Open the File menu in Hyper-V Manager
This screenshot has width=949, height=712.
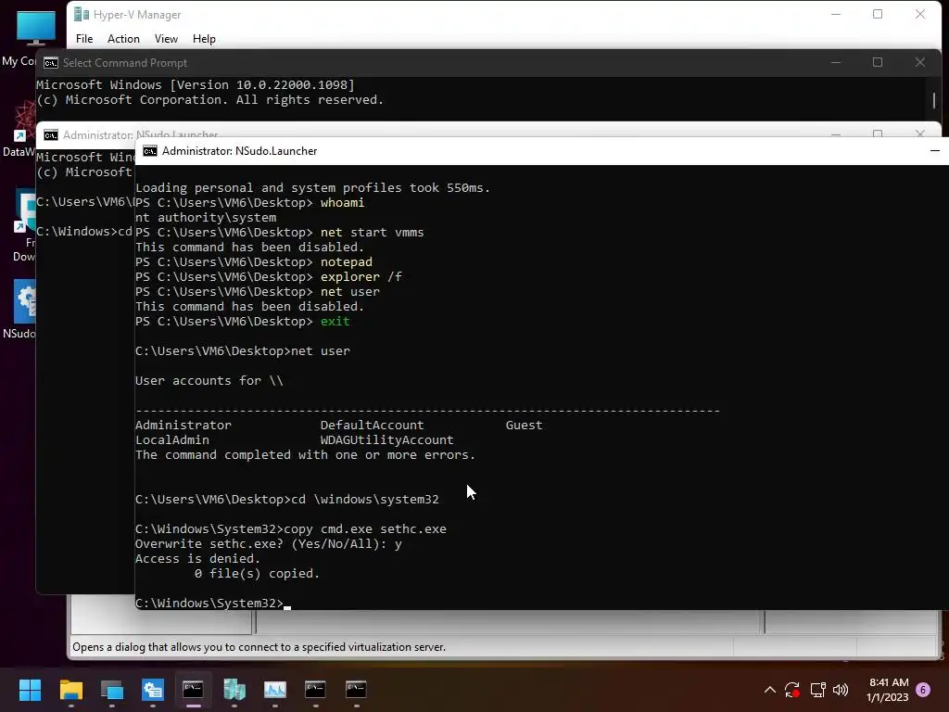(84, 39)
